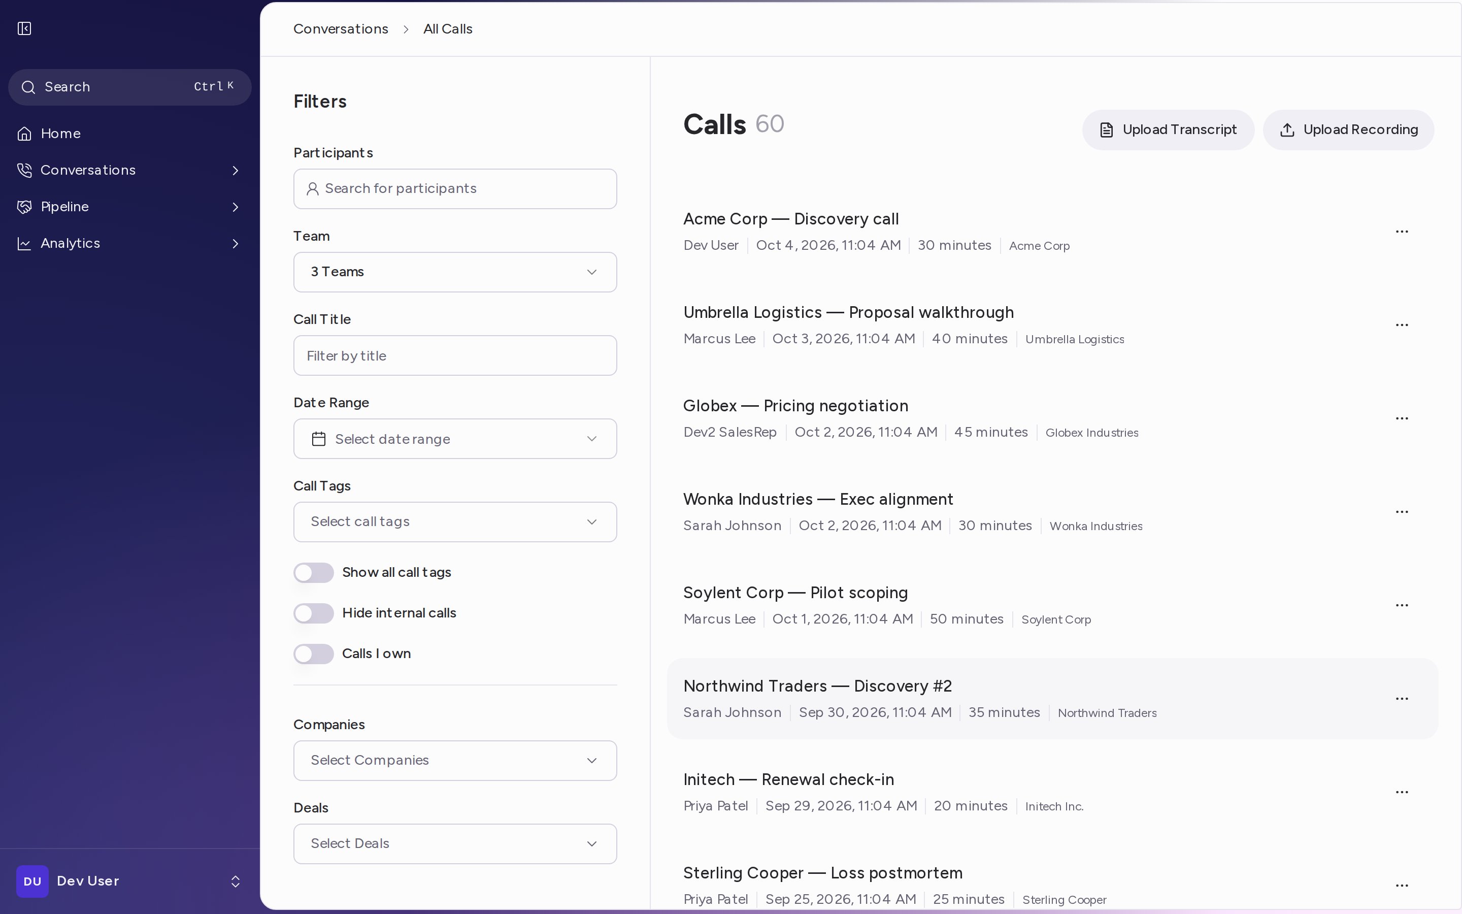Screen dimensions: 1462x914
Task: Expand the Analytics sidebar chevron
Action: (236, 244)
